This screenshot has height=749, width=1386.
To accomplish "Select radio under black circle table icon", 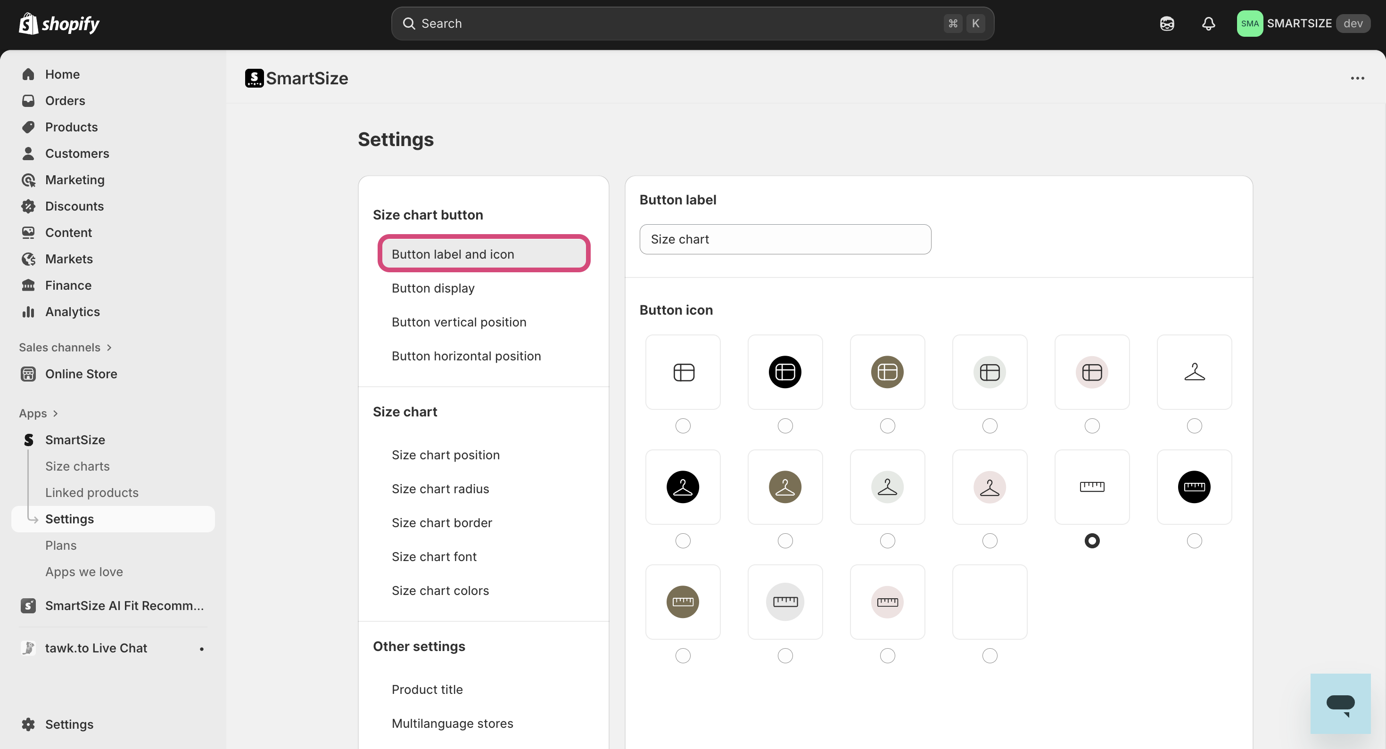I will coord(784,426).
